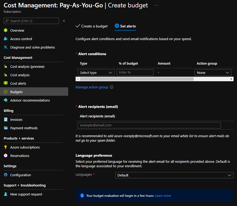Open the Action group None dropdown
The height and width of the screenshot is (206, 237).
213,72
